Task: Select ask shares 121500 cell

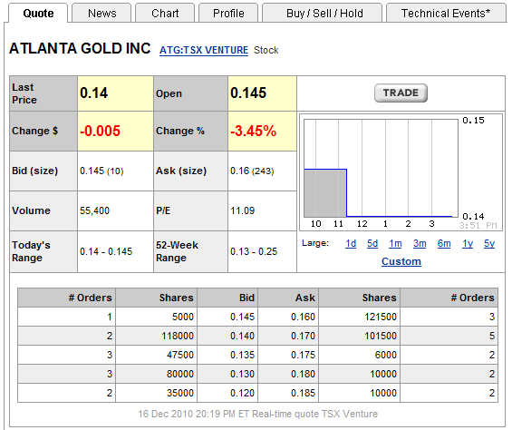Action: [360, 317]
